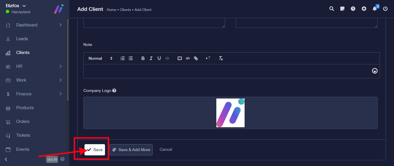Insert image in Note editor
Image resolution: width=394 pixels, height=166 pixels.
(x=180, y=58)
